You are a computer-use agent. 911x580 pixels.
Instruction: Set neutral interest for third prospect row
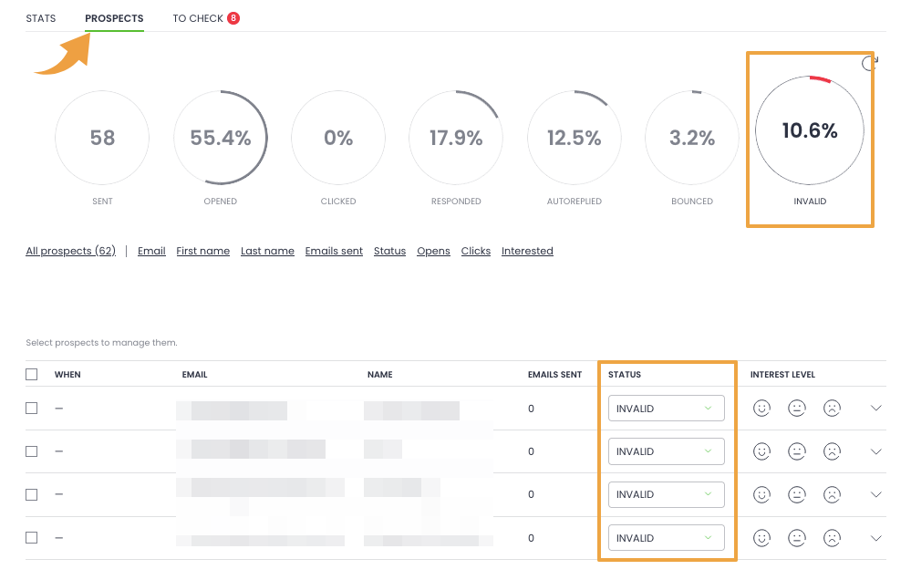click(797, 494)
